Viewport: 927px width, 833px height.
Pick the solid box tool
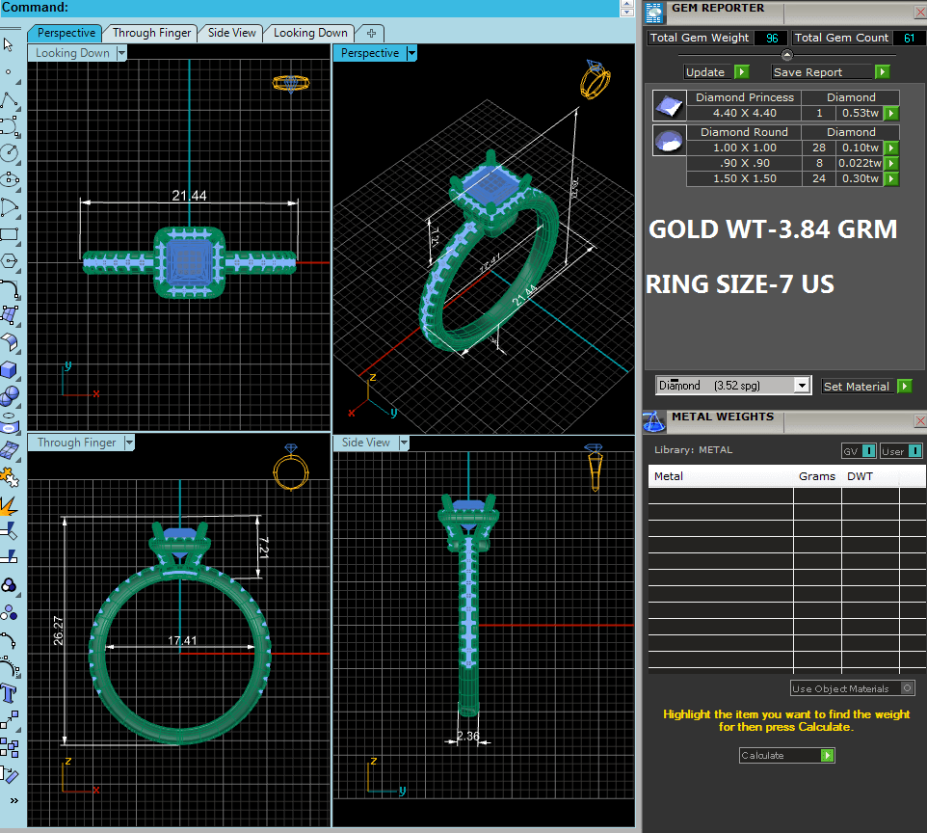9,370
